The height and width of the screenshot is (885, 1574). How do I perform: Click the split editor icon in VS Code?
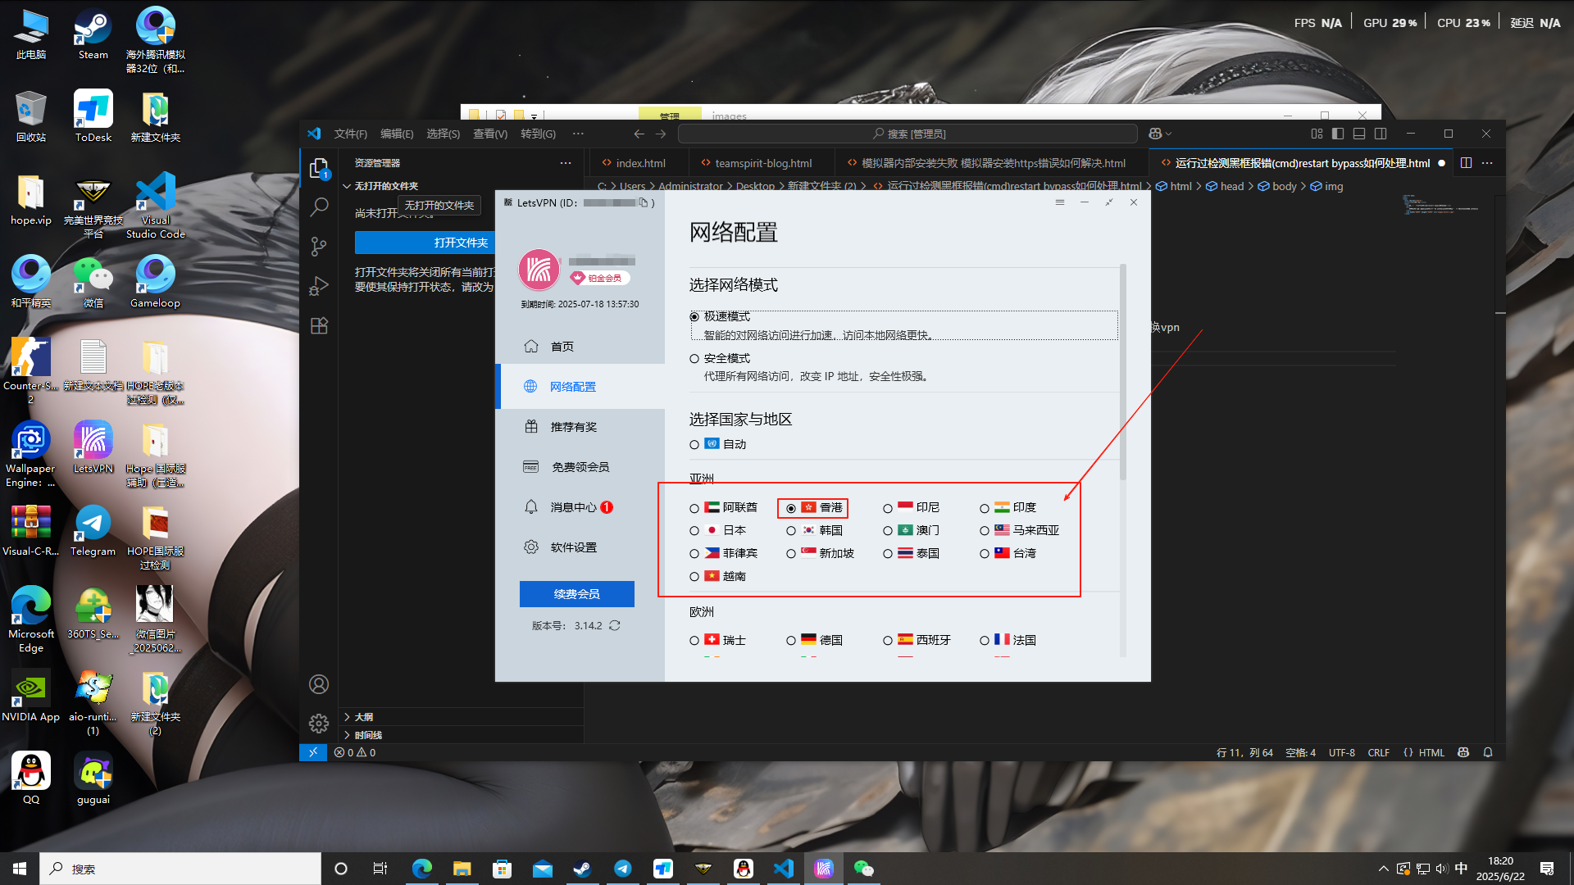[1466, 163]
